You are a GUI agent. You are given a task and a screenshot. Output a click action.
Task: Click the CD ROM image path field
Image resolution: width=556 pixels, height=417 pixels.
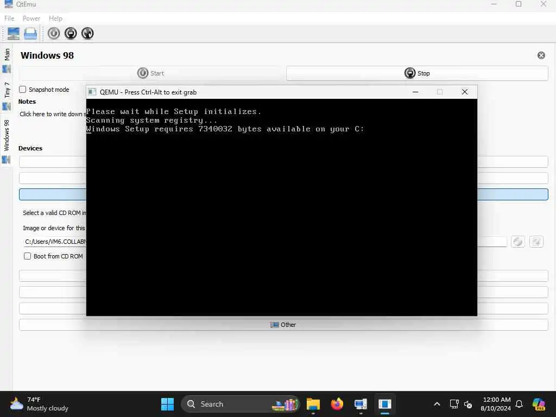(x=266, y=242)
